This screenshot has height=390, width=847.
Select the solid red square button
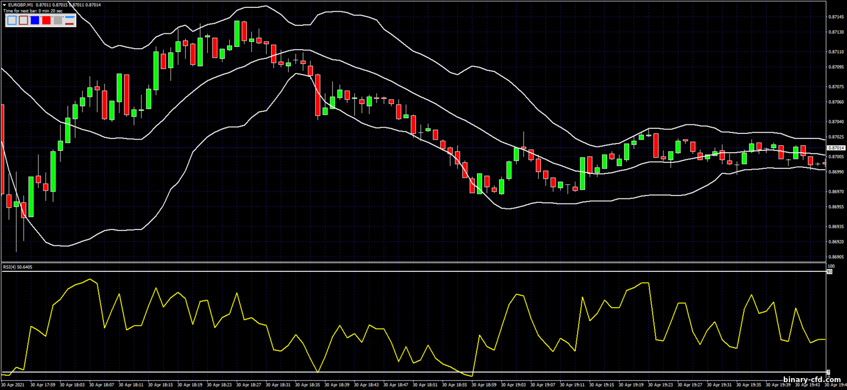pyautogui.click(x=46, y=20)
